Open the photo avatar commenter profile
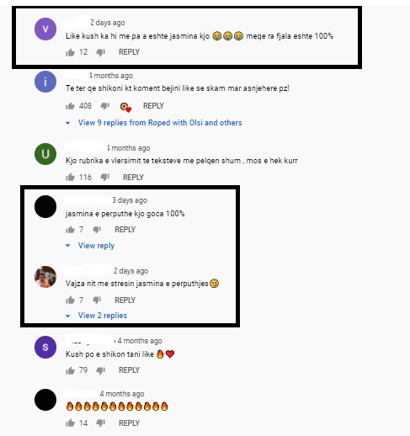The height and width of the screenshot is (436, 410). point(45,277)
